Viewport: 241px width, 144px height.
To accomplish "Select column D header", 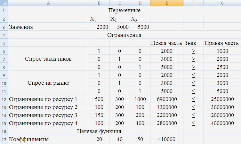I will 140,3.
